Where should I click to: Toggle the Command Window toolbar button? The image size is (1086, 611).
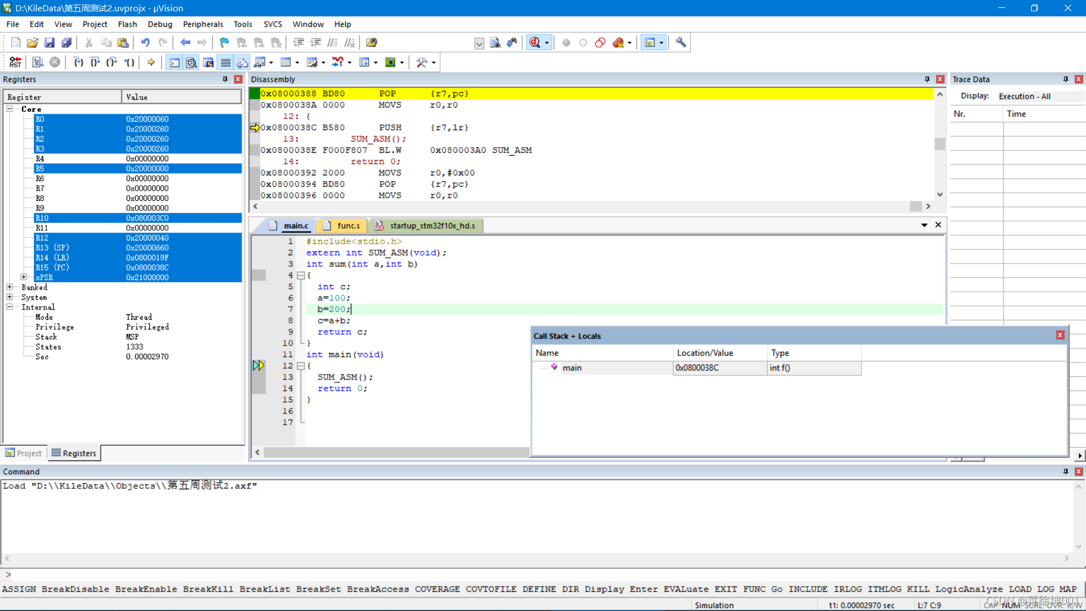pos(175,62)
